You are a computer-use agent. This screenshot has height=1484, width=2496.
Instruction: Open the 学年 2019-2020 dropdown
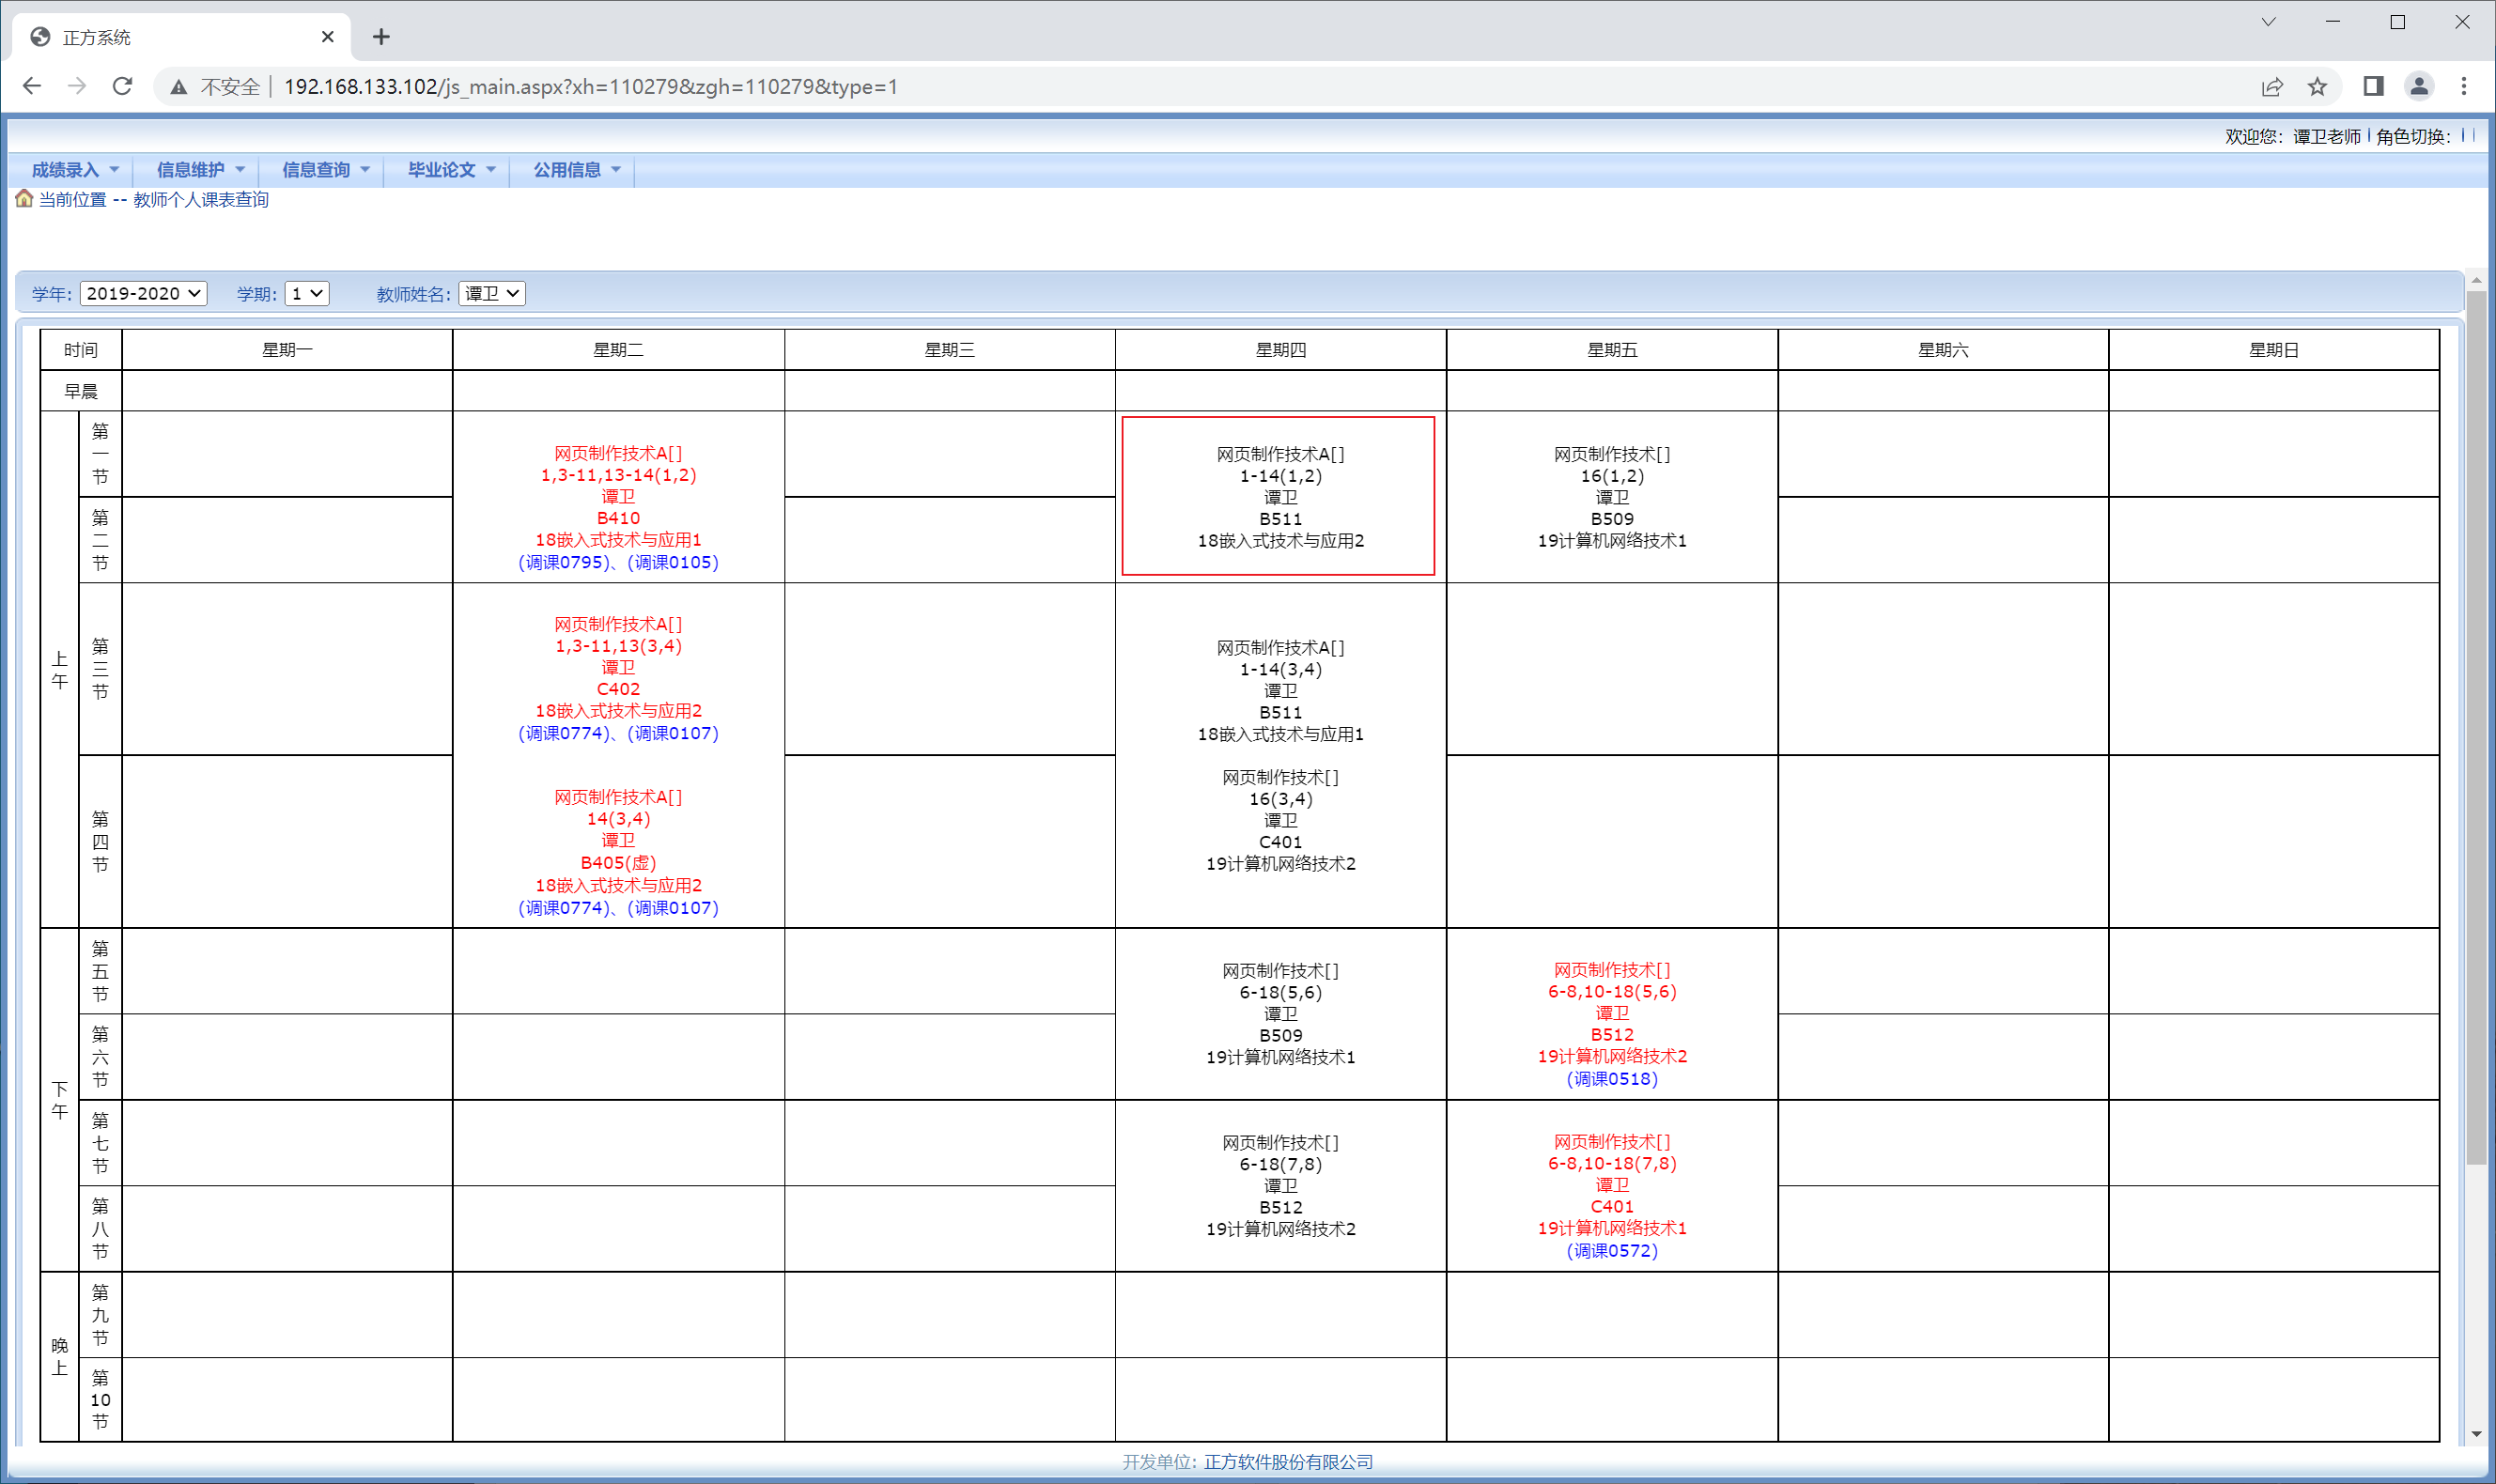143,293
